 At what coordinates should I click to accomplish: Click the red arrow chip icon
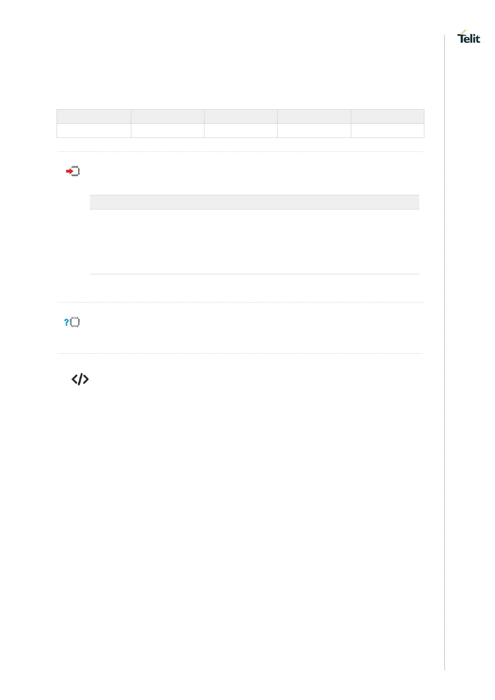[73, 171]
